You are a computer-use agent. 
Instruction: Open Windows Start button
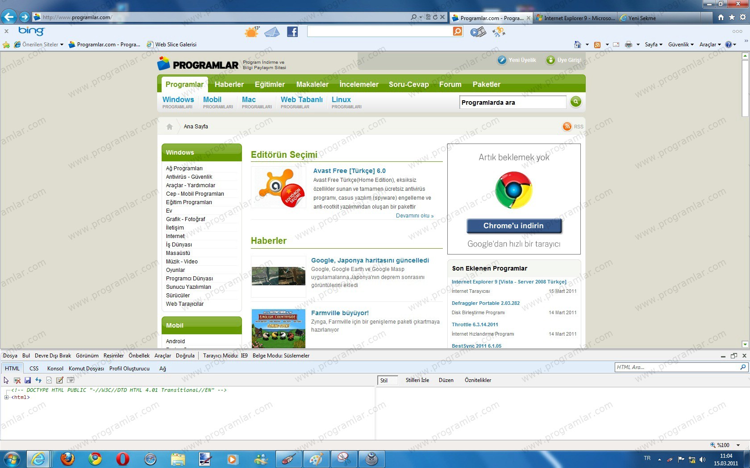click(x=12, y=459)
